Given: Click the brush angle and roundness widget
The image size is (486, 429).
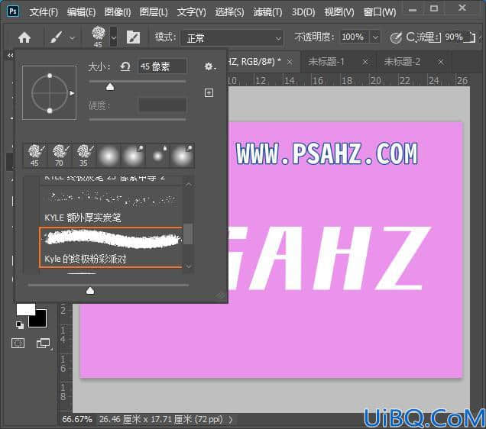Looking at the screenshot, I should (x=49, y=92).
